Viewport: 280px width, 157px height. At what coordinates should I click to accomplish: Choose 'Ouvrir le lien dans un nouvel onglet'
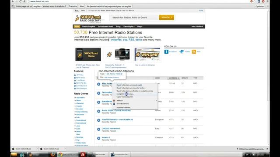click(x=135, y=85)
